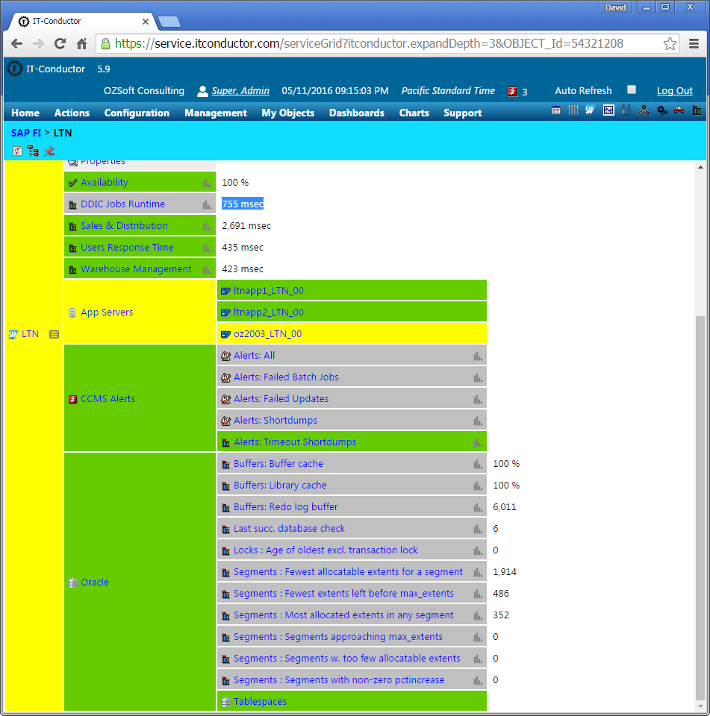
Task: Open the Dashboards menu
Action: 357,113
